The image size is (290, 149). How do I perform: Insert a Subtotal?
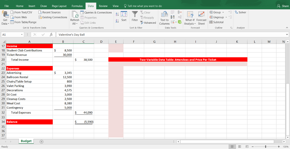(216, 22)
